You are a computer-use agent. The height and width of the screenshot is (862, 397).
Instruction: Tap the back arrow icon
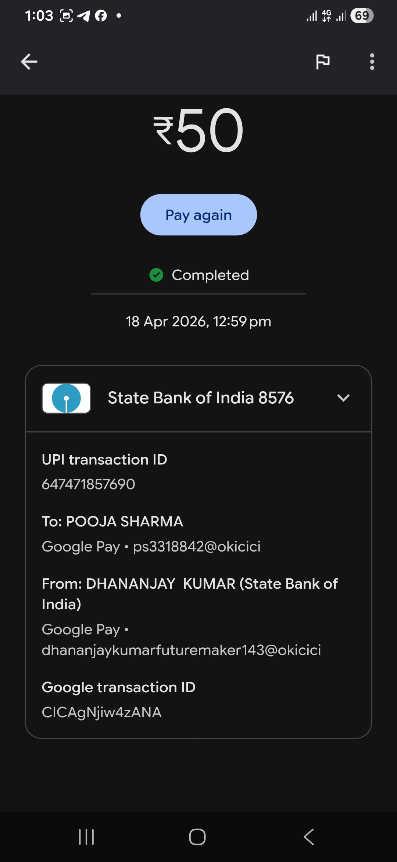[x=29, y=62]
